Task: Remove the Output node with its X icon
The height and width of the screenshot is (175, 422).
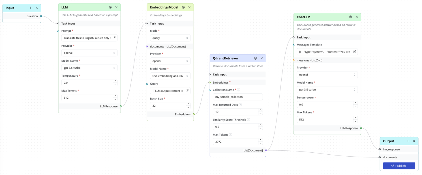Action: (414, 141)
